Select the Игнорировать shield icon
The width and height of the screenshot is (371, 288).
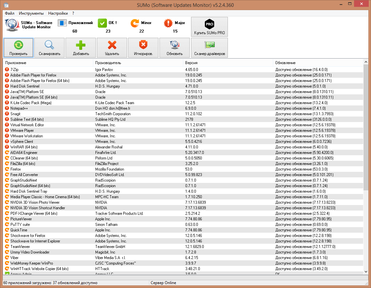click(143, 45)
